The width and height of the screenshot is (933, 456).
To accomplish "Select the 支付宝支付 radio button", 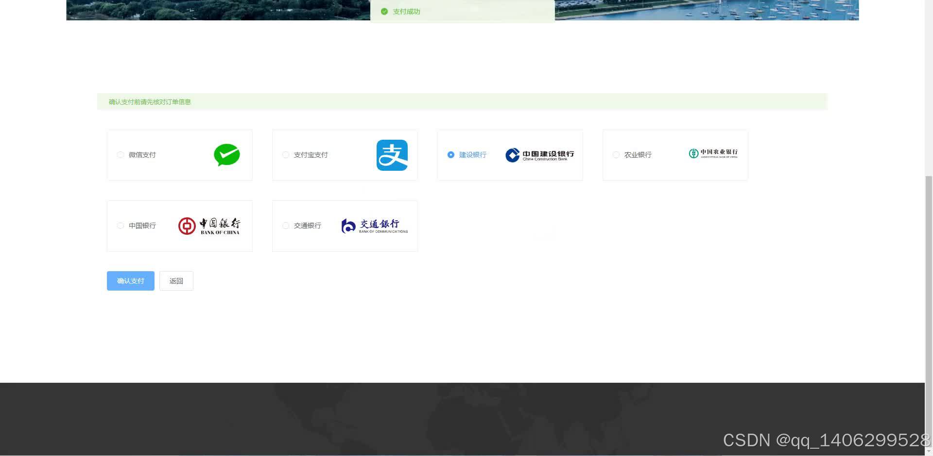I will click(286, 155).
